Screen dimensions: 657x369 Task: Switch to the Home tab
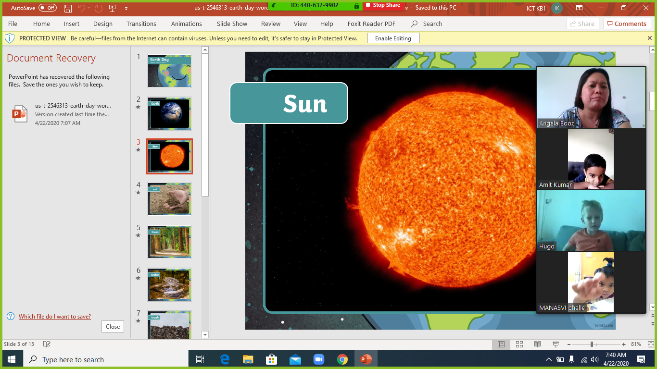[41, 24]
